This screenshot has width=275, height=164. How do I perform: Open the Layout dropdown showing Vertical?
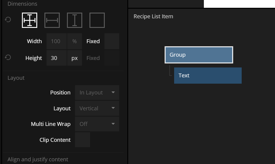click(x=97, y=109)
